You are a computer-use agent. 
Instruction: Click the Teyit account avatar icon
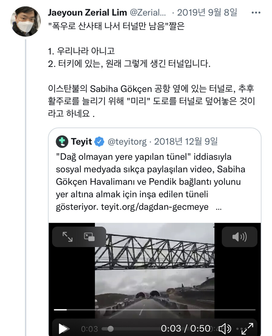[x=62, y=141]
